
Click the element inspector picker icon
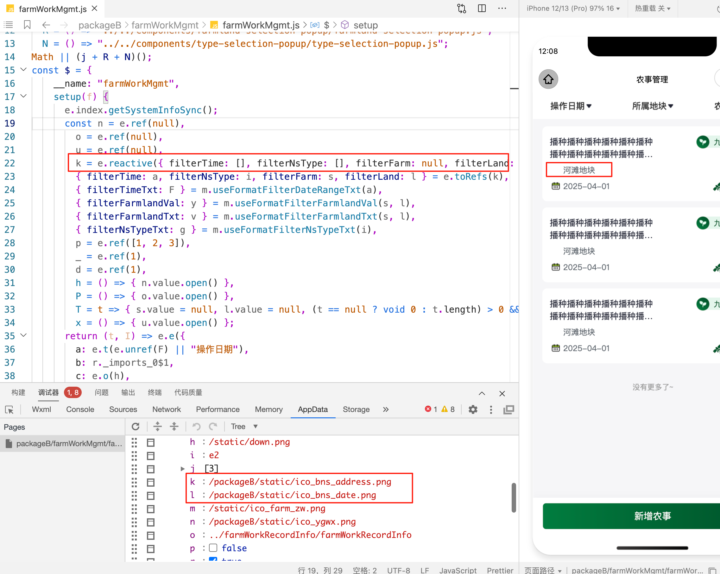(x=9, y=410)
